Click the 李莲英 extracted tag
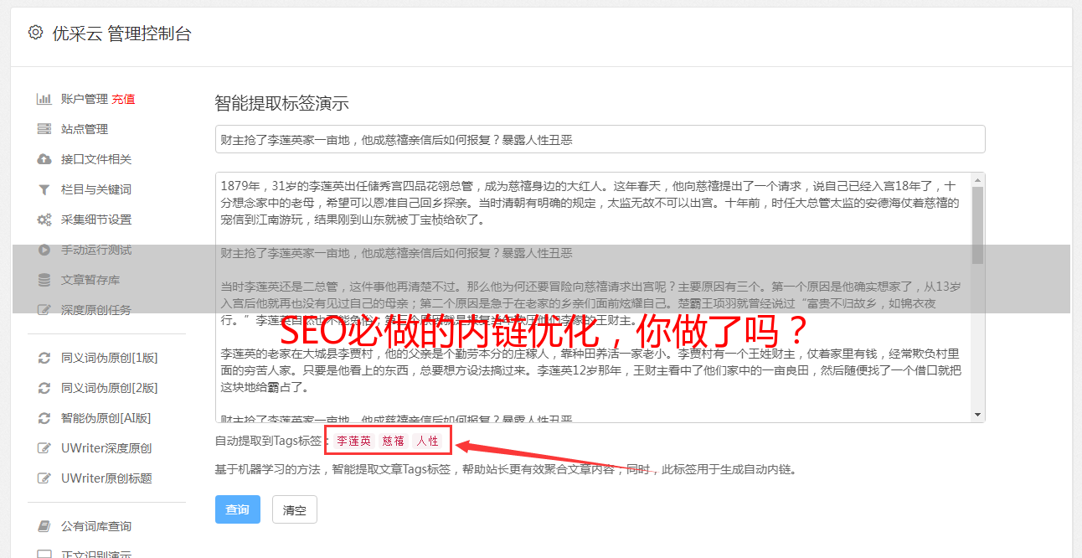Viewport: 1082px width, 558px height. (354, 441)
